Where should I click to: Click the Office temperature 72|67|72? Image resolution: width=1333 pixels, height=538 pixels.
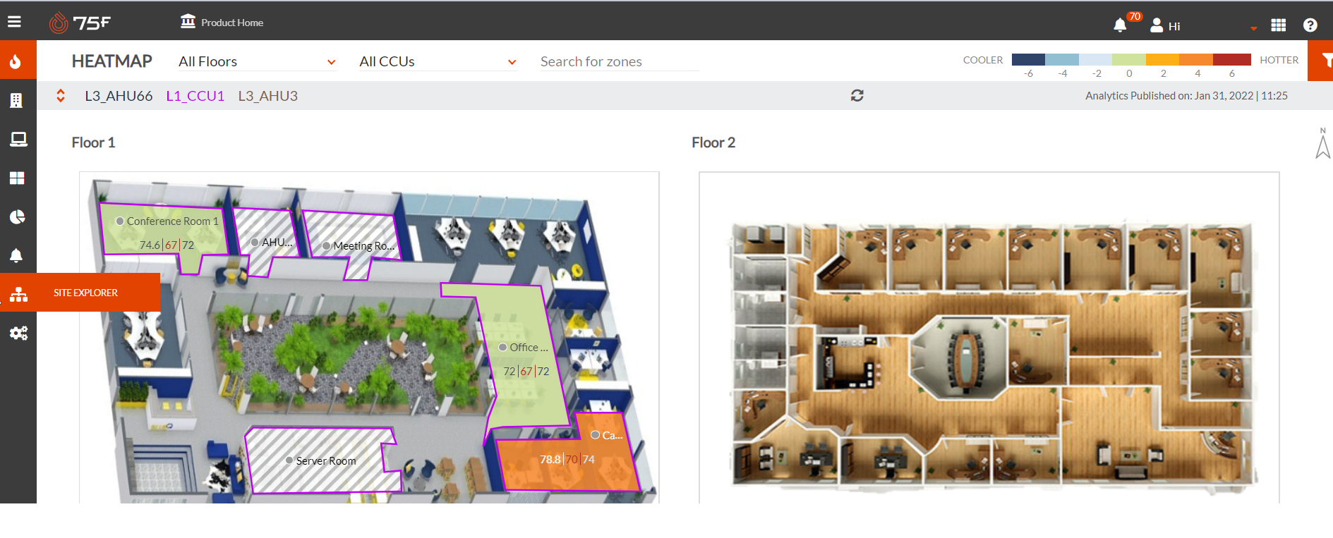pos(526,372)
